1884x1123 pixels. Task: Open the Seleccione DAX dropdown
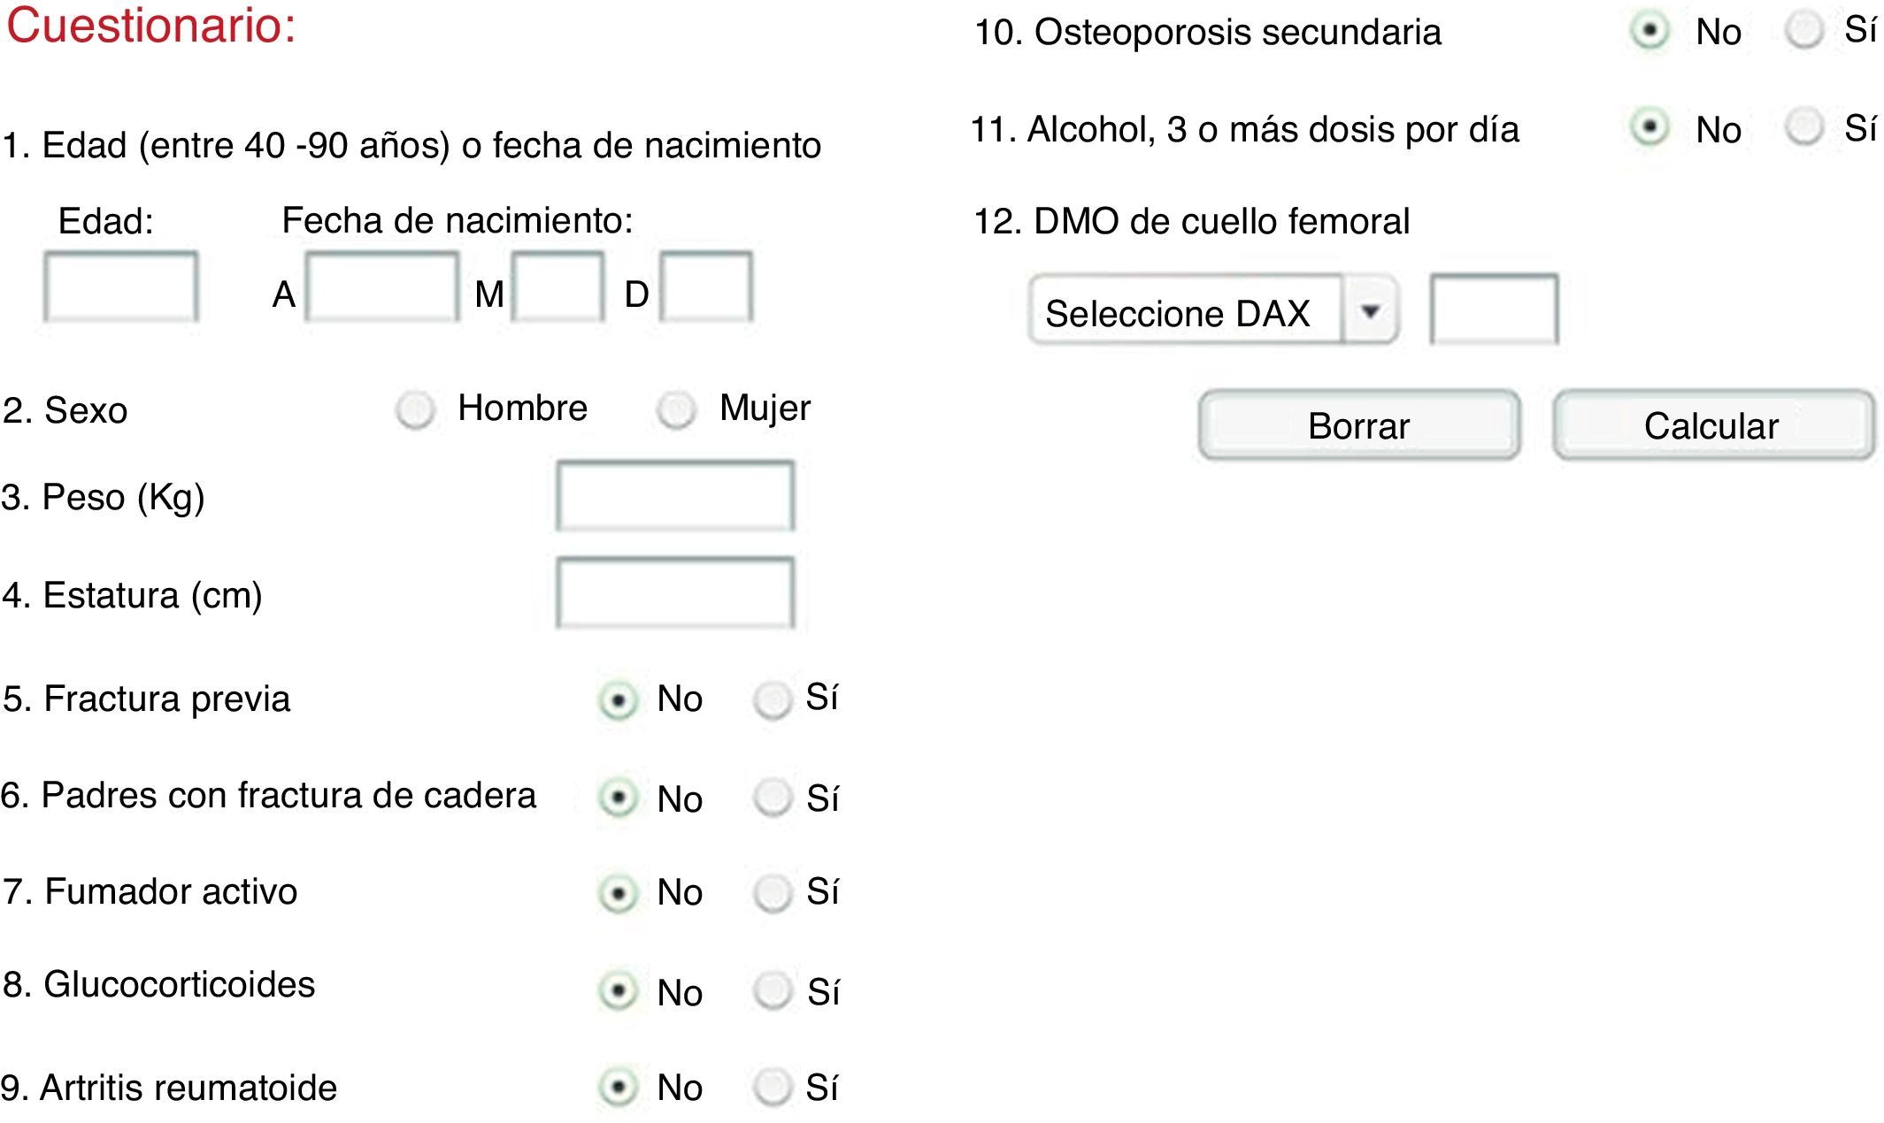[x=1186, y=311]
